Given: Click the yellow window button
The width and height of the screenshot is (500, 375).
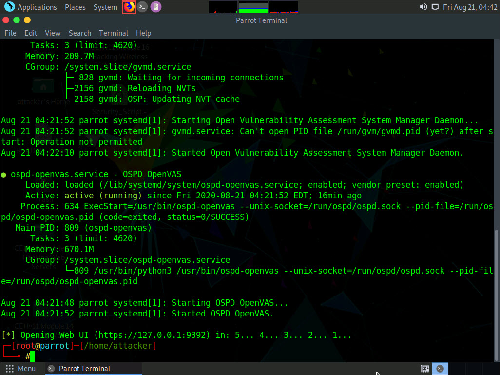Looking at the screenshot, I should (27, 20).
